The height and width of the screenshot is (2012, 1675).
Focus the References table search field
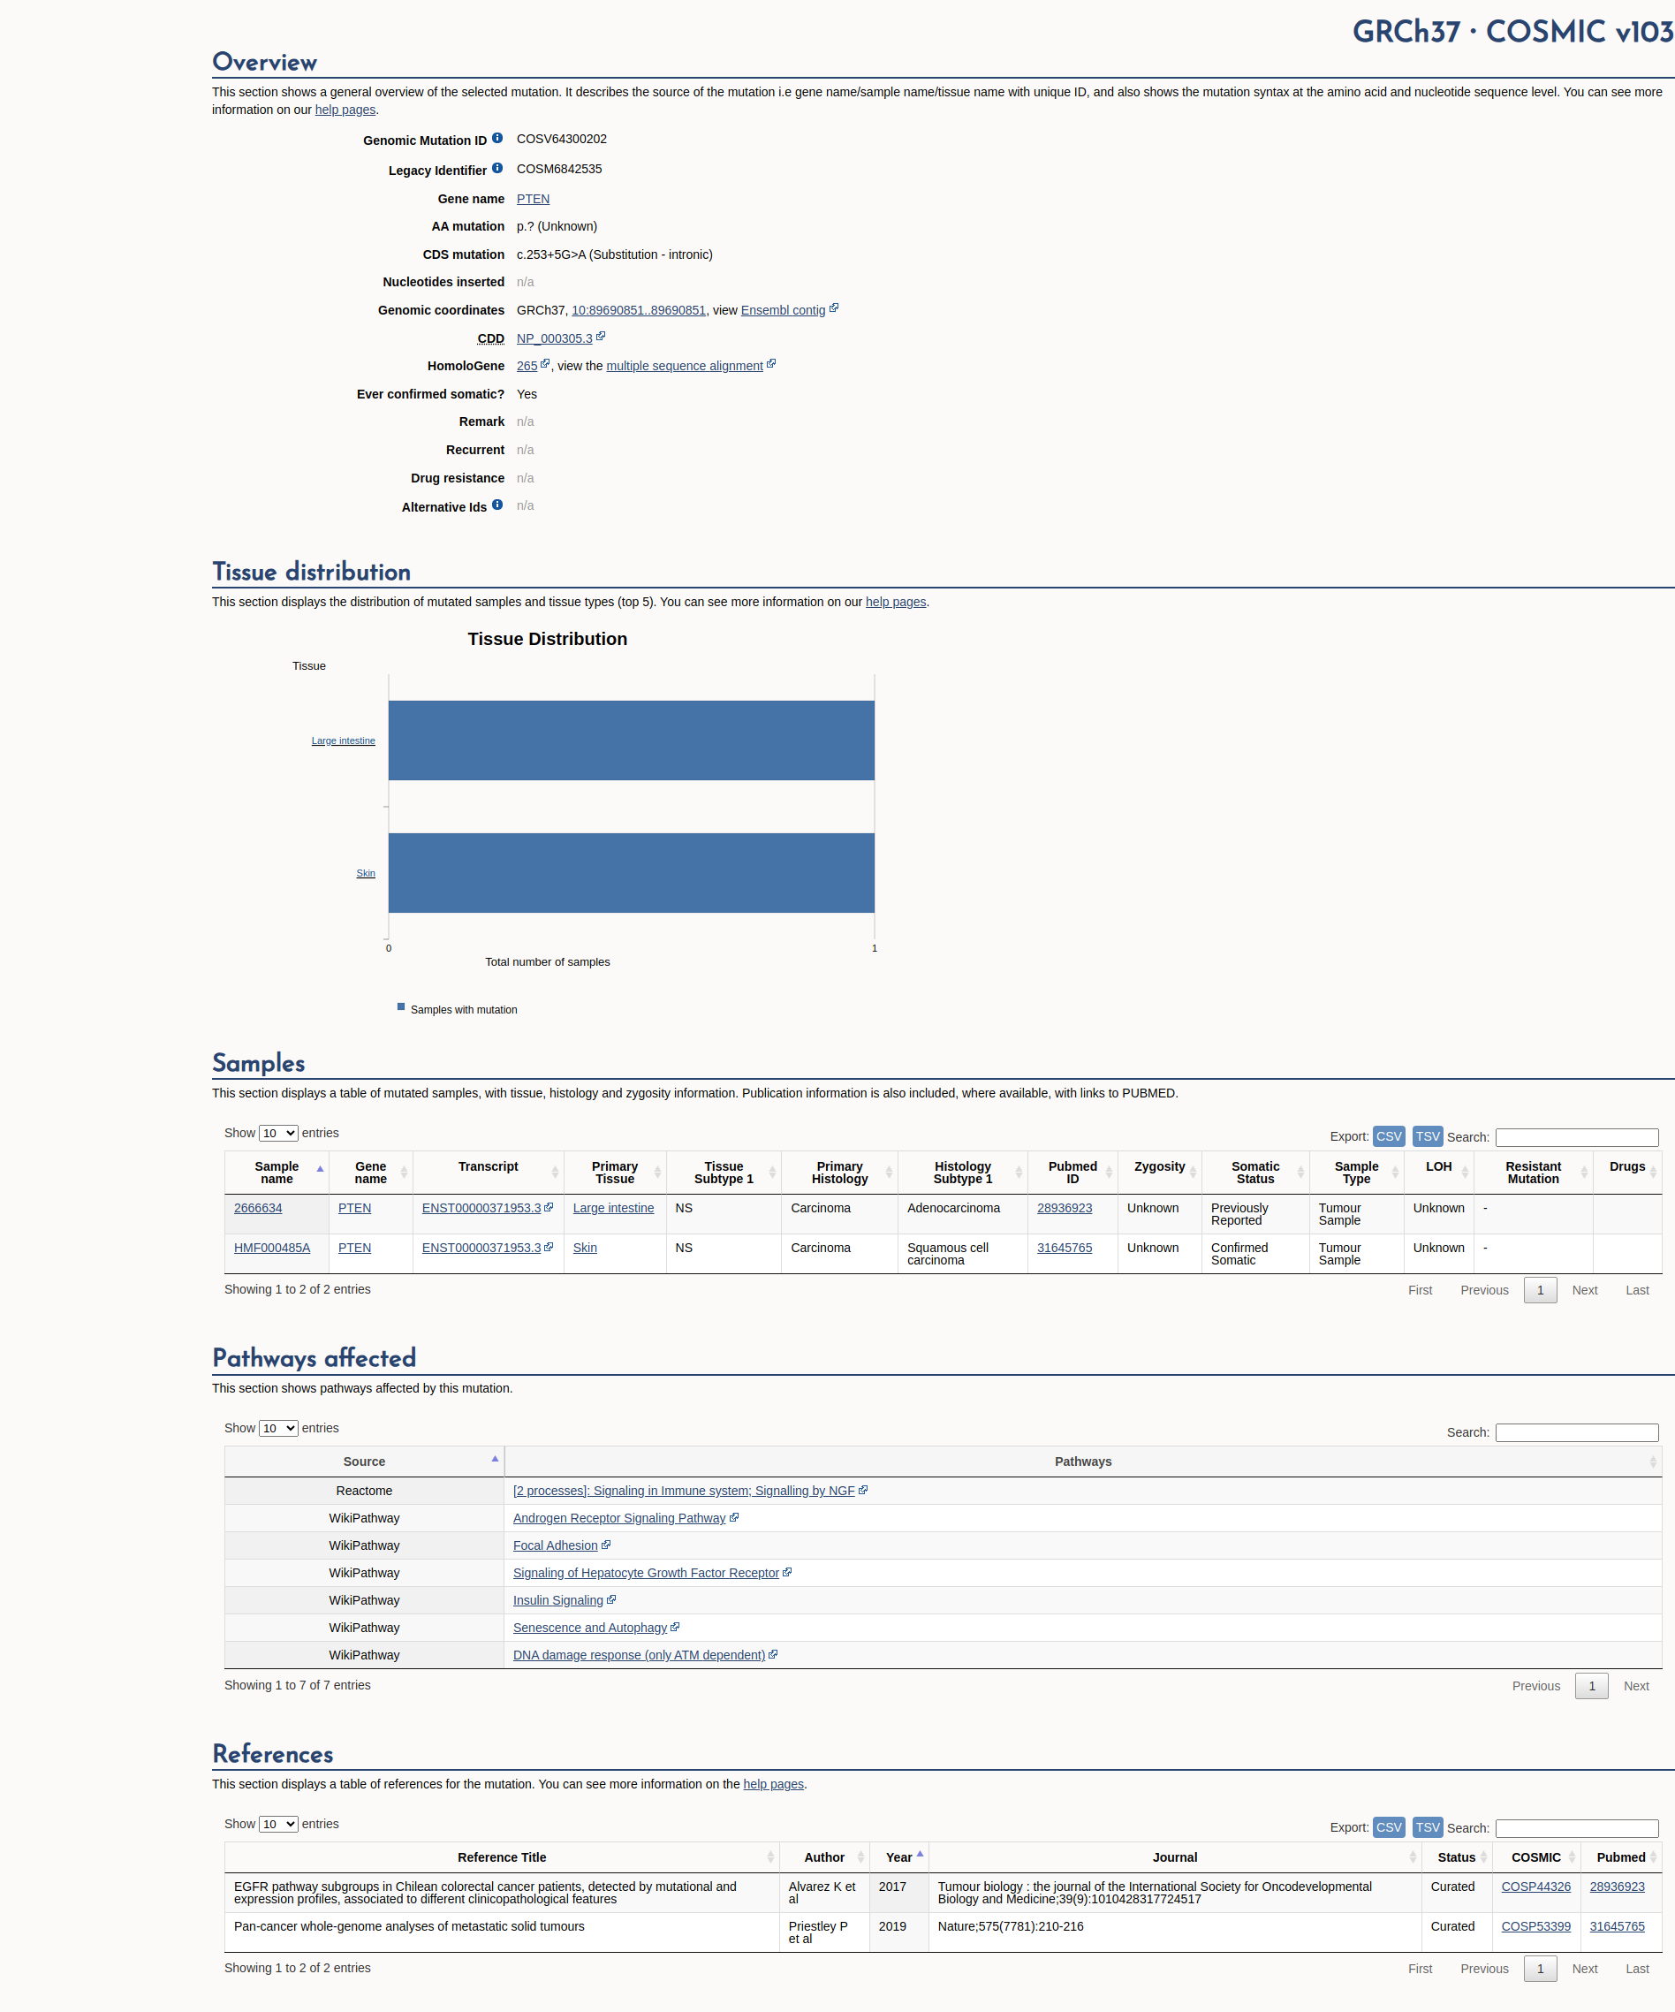[1576, 1828]
